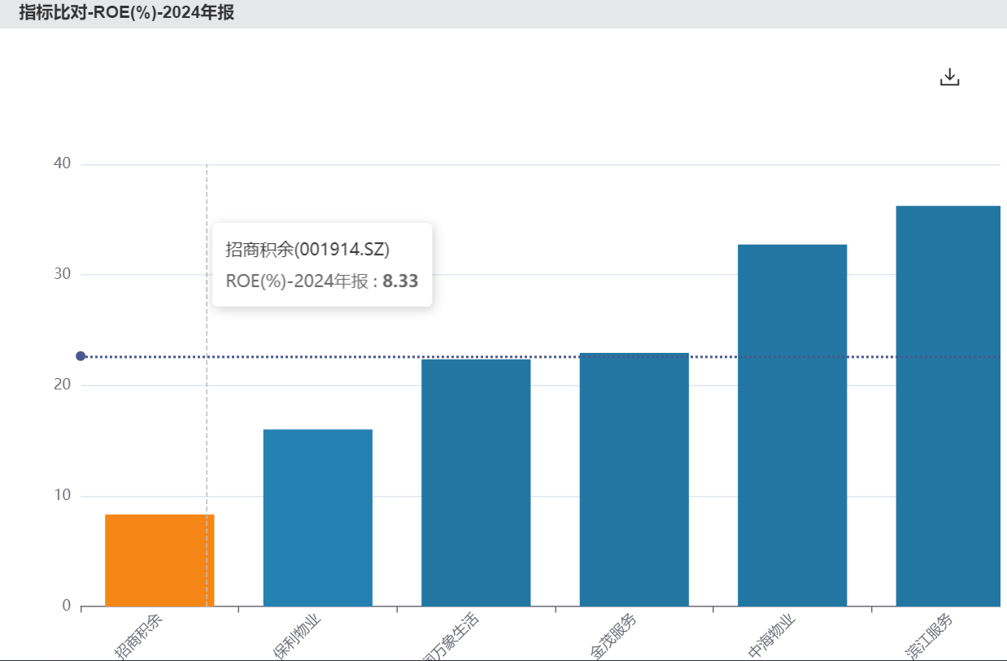
Task: Click the 40 y-axis tick label
Action: pyautogui.click(x=62, y=163)
